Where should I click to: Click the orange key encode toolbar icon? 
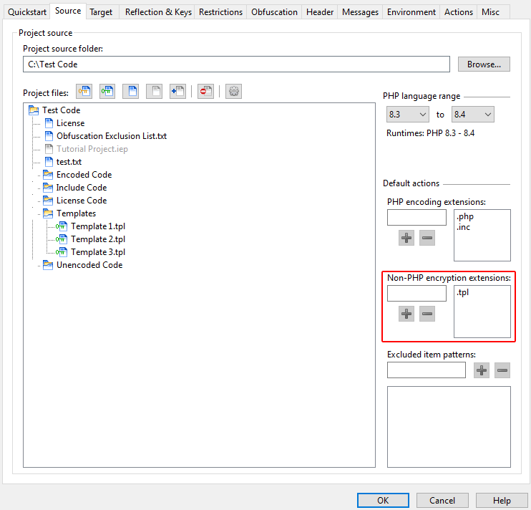pos(84,92)
